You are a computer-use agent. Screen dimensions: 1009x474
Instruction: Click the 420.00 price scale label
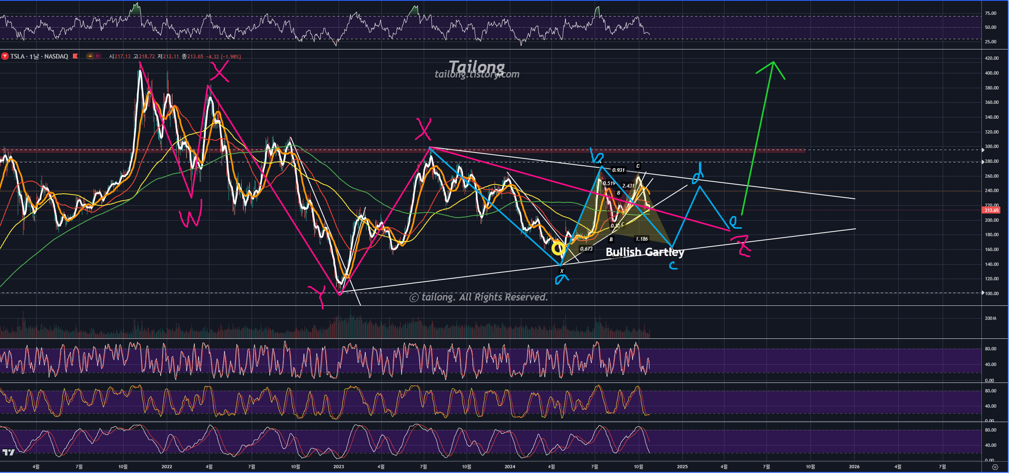click(x=991, y=58)
